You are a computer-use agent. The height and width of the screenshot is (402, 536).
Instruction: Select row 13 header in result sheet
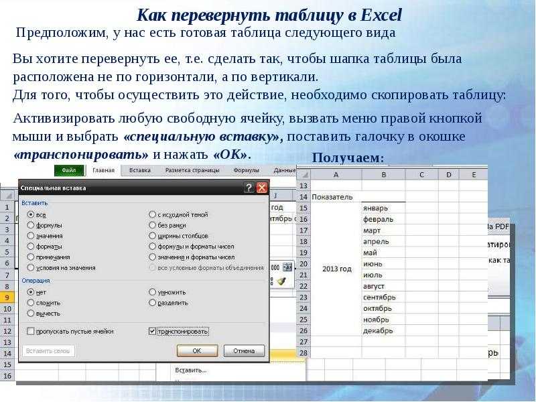click(x=304, y=186)
